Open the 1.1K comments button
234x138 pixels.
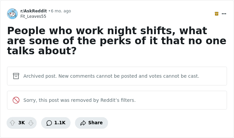(x=56, y=123)
